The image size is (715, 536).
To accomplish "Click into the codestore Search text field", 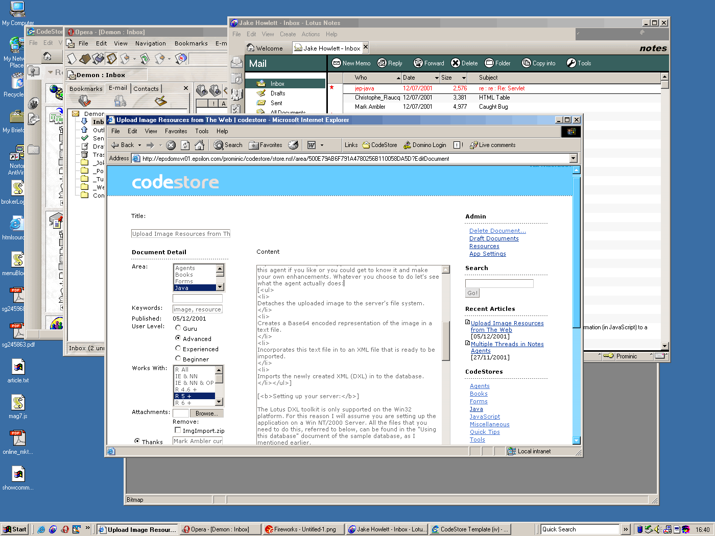I will coord(499,283).
